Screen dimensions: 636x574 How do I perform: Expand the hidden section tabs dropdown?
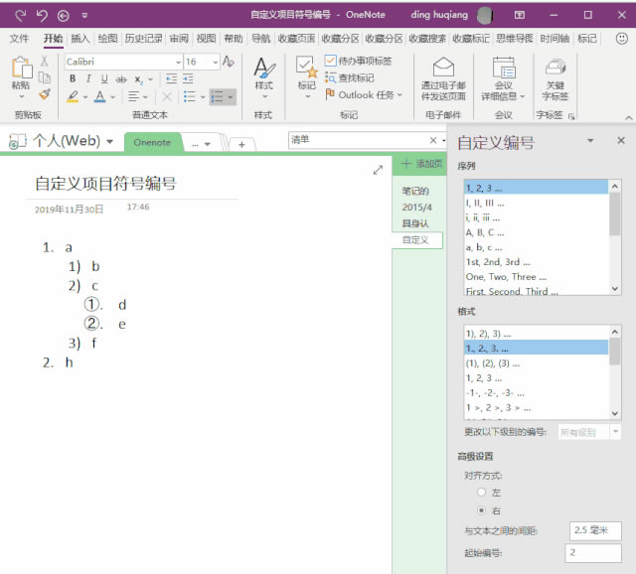[x=207, y=144]
